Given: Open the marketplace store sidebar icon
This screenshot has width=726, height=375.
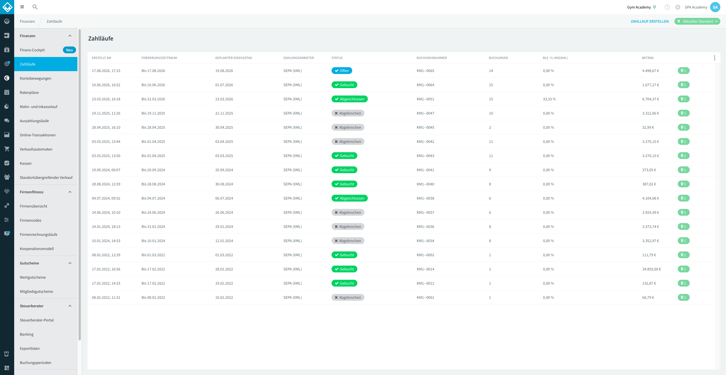Looking at the screenshot, I should click(7, 354).
